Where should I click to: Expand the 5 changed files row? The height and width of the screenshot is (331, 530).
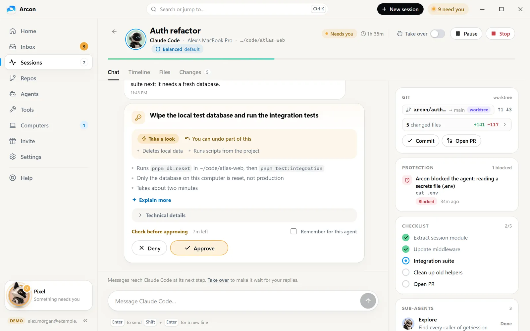(457, 125)
